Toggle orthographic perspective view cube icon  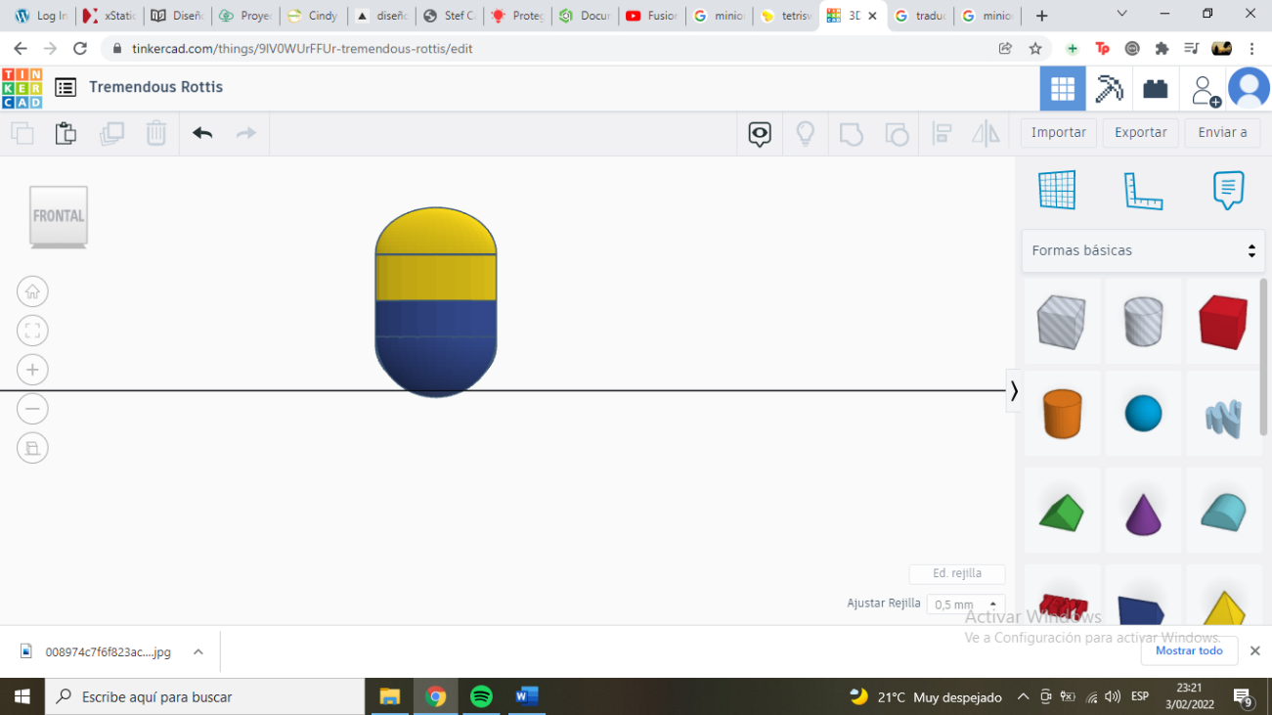pos(32,448)
